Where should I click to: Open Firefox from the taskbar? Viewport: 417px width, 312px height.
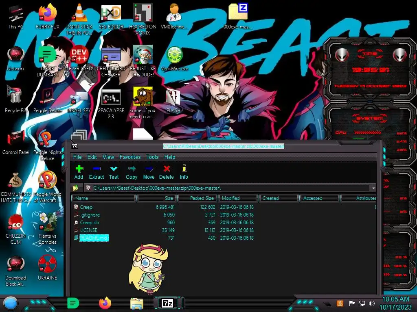pos(105,303)
